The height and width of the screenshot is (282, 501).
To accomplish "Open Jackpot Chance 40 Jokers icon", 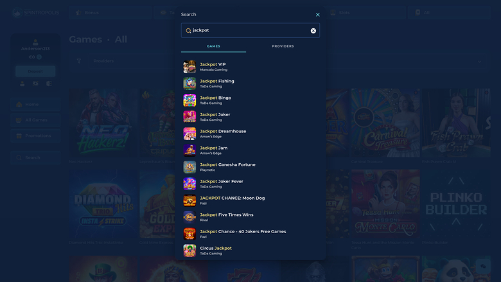I will (x=189, y=234).
